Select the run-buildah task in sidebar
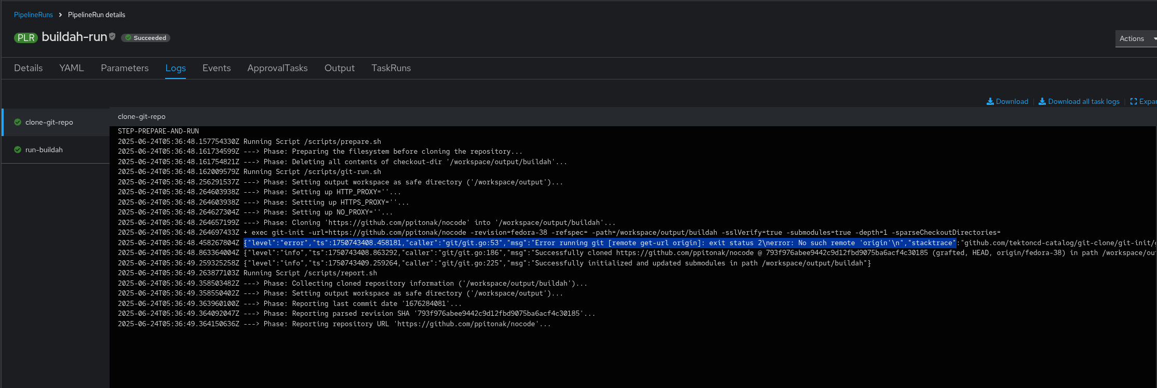 click(44, 150)
